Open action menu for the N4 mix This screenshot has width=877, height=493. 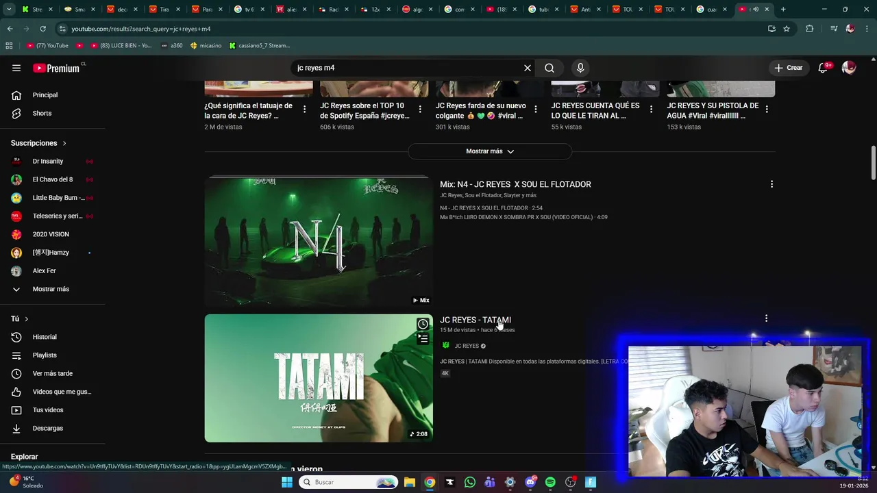click(x=771, y=184)
